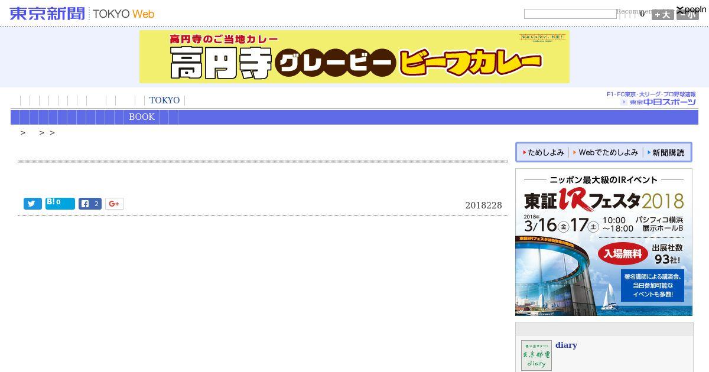Viewport: 709px width, 372px height.
Task: Open the TOKYO navigation menu item
Action: [164, 100]
